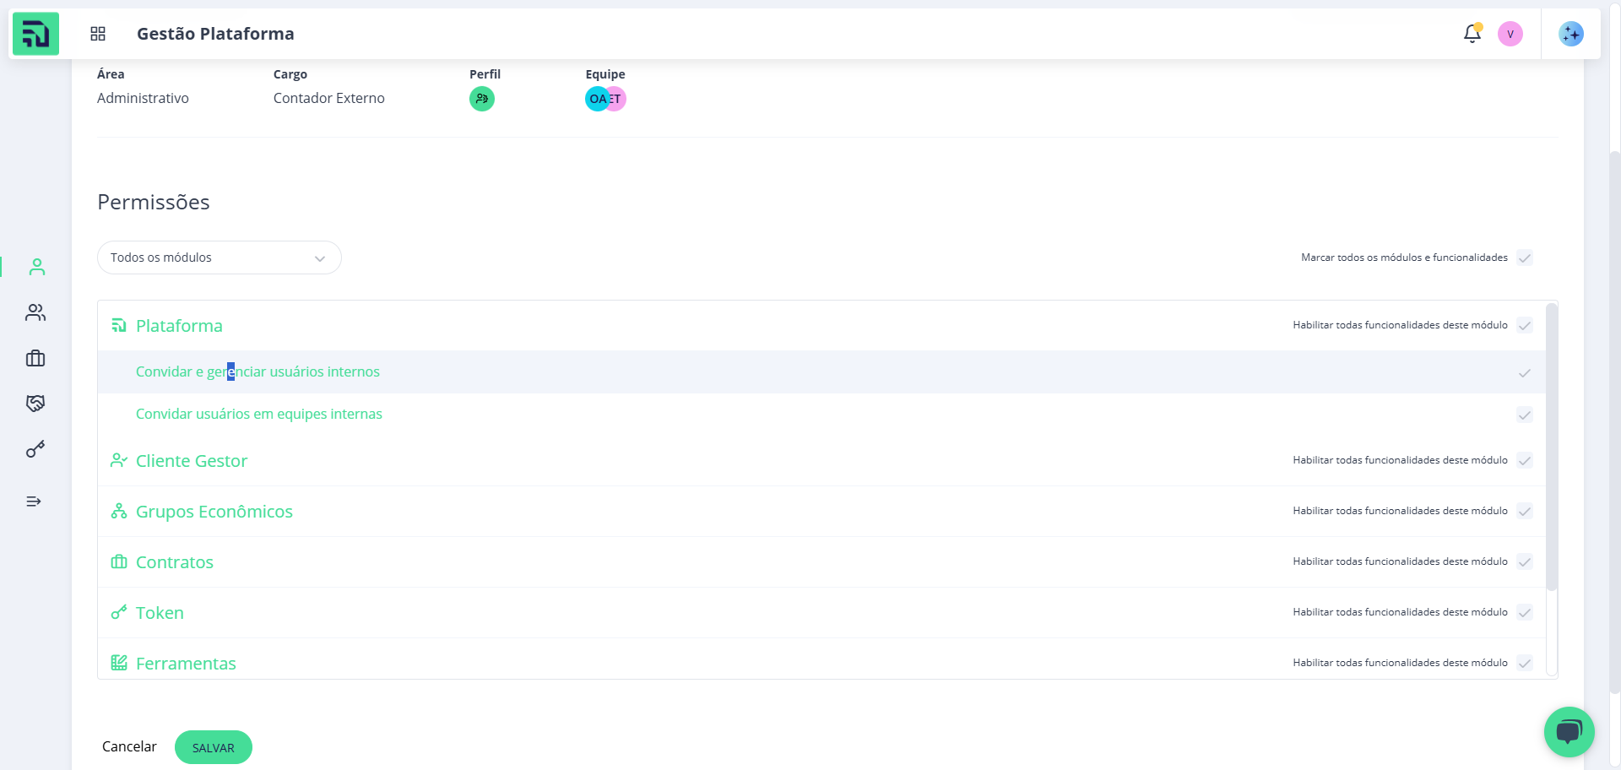Open the notifications bell
1621x770 pixels.
(1472, 34)
